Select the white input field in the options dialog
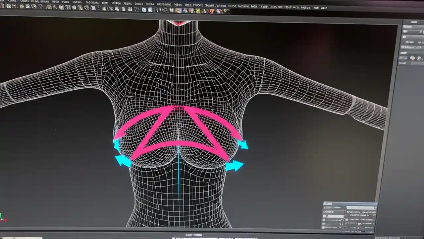The width and height of the screenshot is (424, 239). click(333, 216)
